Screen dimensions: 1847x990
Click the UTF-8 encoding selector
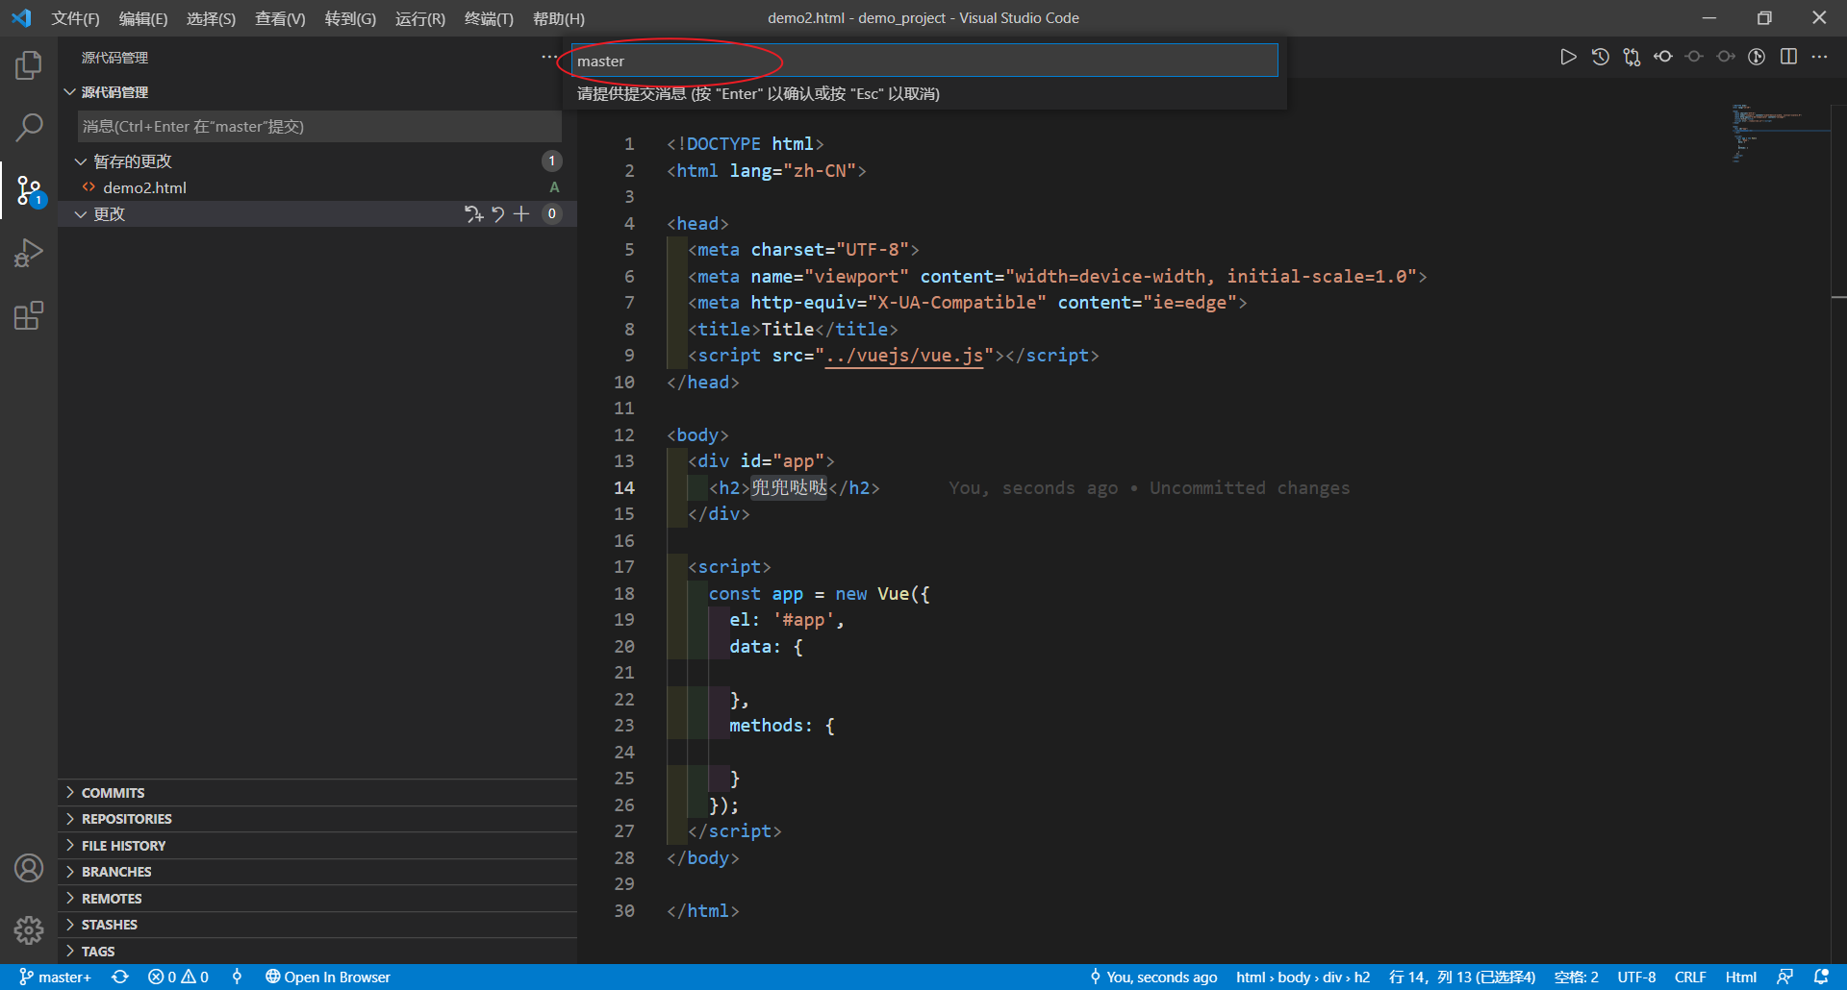pos(1636,977)
